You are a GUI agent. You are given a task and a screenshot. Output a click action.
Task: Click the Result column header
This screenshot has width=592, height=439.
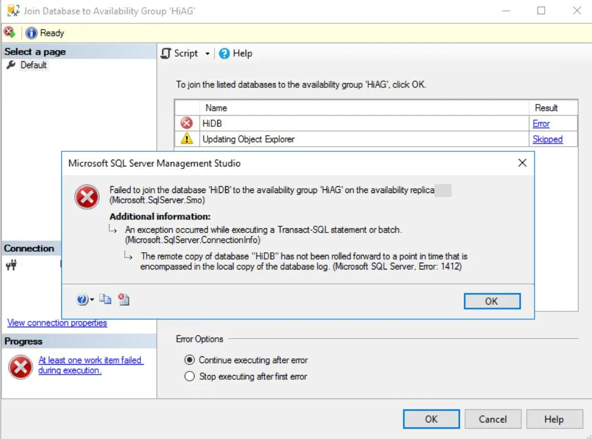pos(546,108)
